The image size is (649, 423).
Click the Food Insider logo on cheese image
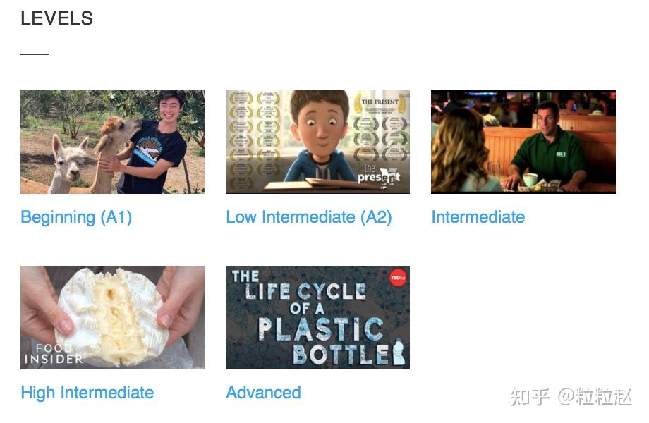coord(54,355)
